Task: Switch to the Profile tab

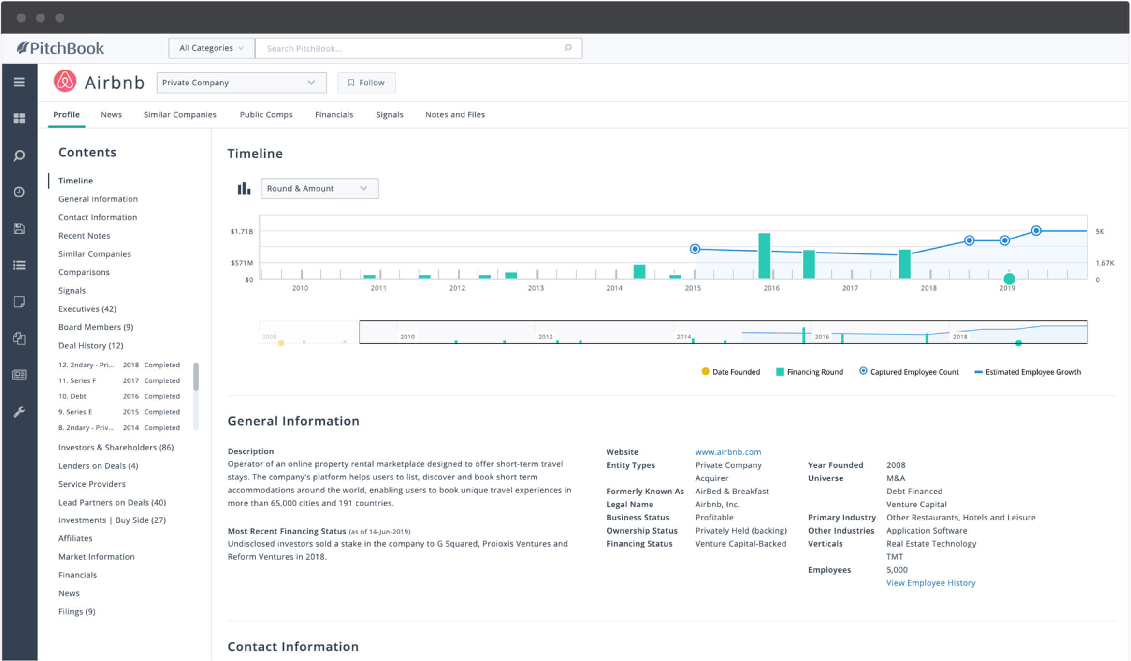Action: [66, 114]
